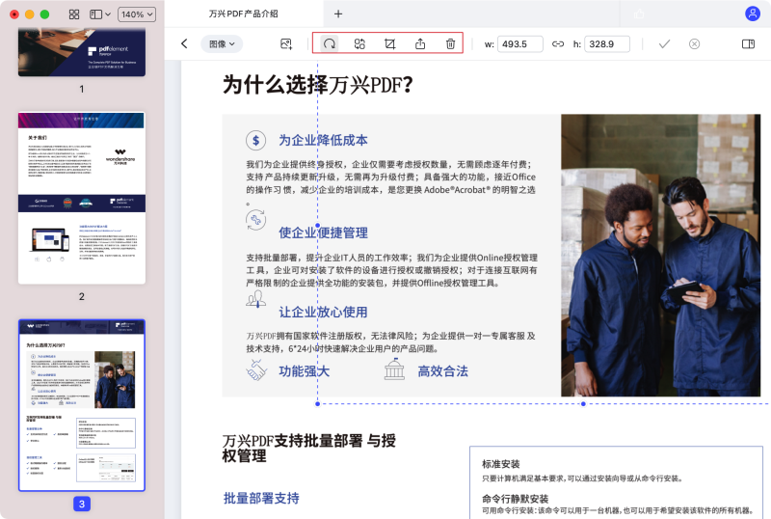Confirm the edit with the checkmark button
771x519 pixels.
(x=664, y=44)
